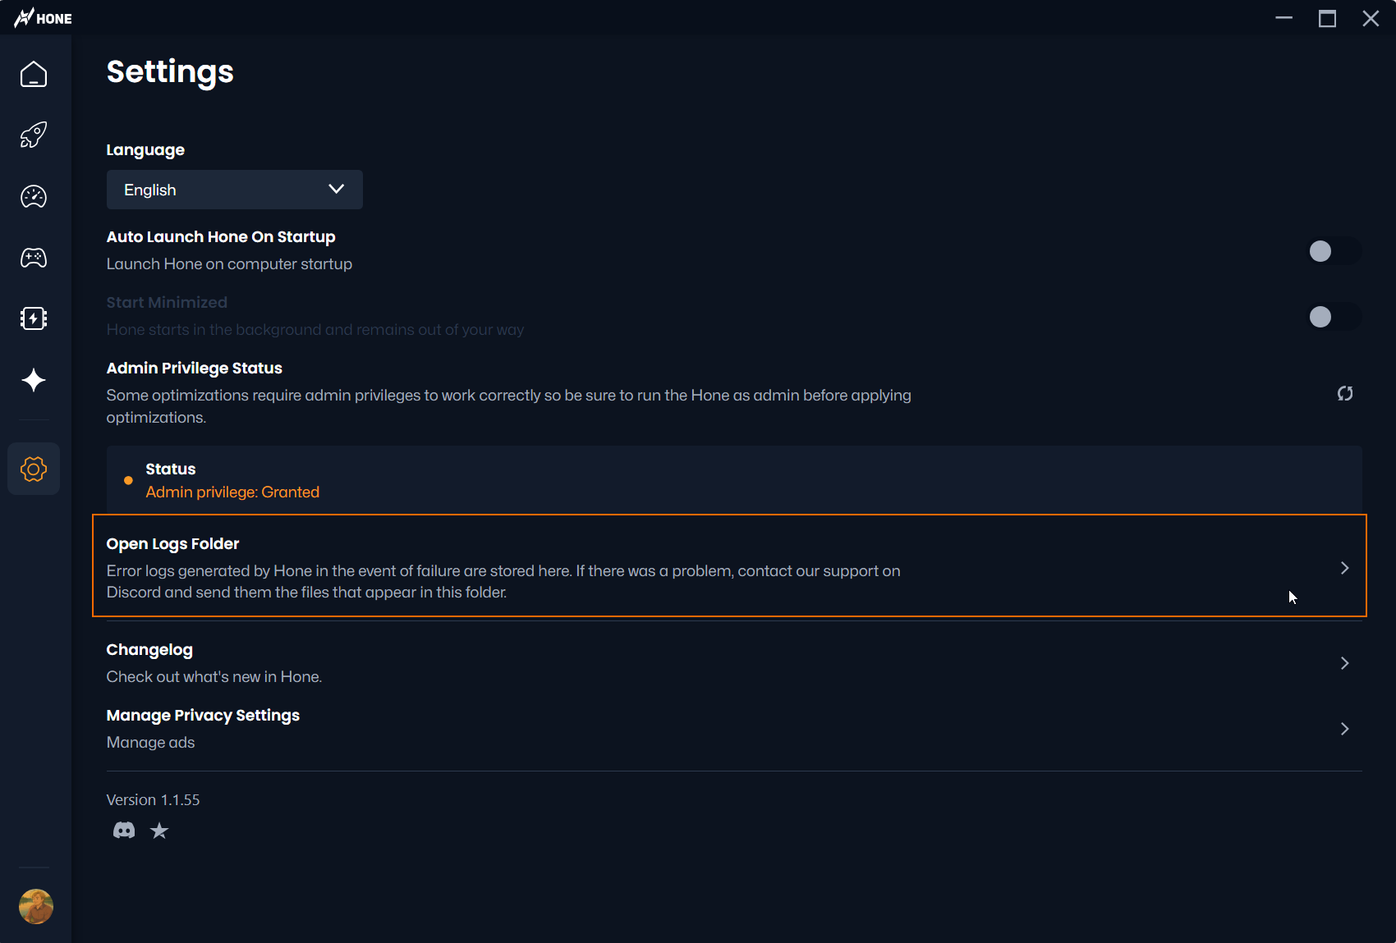Image resolution: width=1396 pixels, height=943 pixels.
Task: Toggle the Start Minimized switch
Action: point(1334,317)
